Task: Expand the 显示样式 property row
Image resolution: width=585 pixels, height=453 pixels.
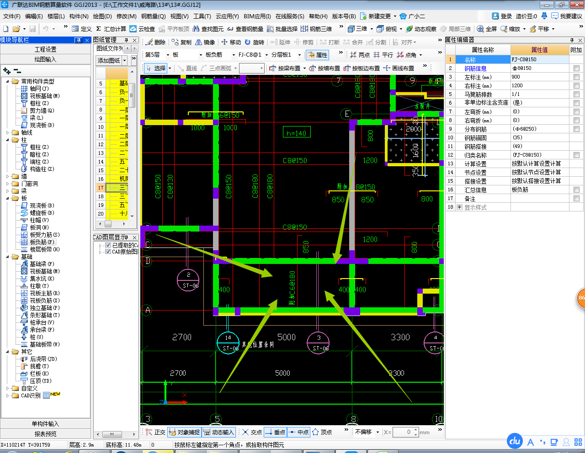Action: pyautogui.click(x=459, y=207)
